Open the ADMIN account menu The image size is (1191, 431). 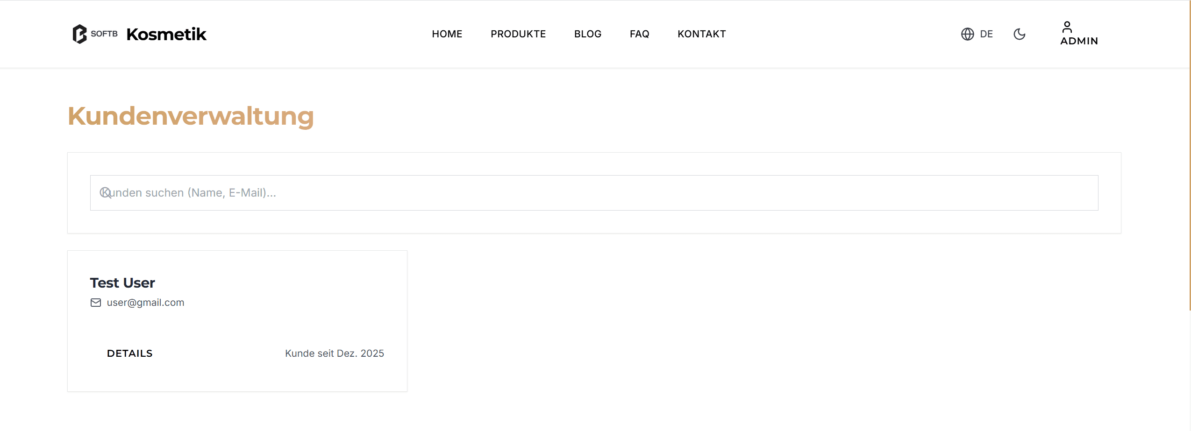(x=1079, y=41)
